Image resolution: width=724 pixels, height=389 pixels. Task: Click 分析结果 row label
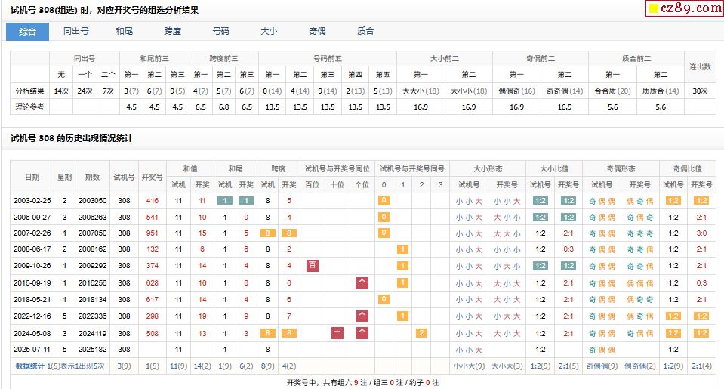tap(29, 91)
